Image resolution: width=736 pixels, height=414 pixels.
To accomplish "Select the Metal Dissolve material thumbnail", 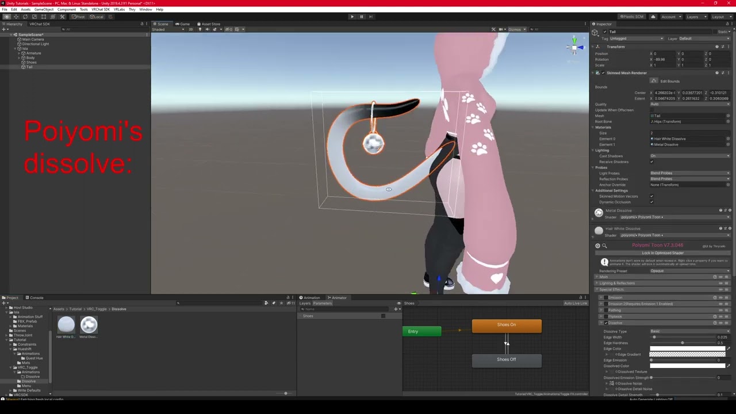I will (x=89, y=325).
